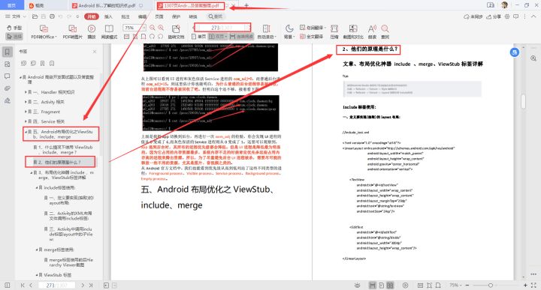Open signature panel in sidebar
This screenshot has width=541, height=290.
(x=8, y=100)
